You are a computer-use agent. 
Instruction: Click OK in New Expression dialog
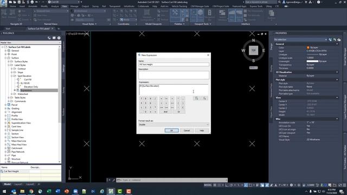coord(171,131)
